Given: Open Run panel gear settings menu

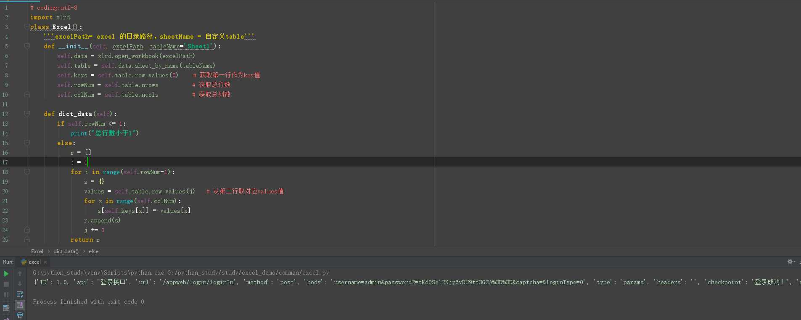Looking at the screenshot, I should (791, 262).
